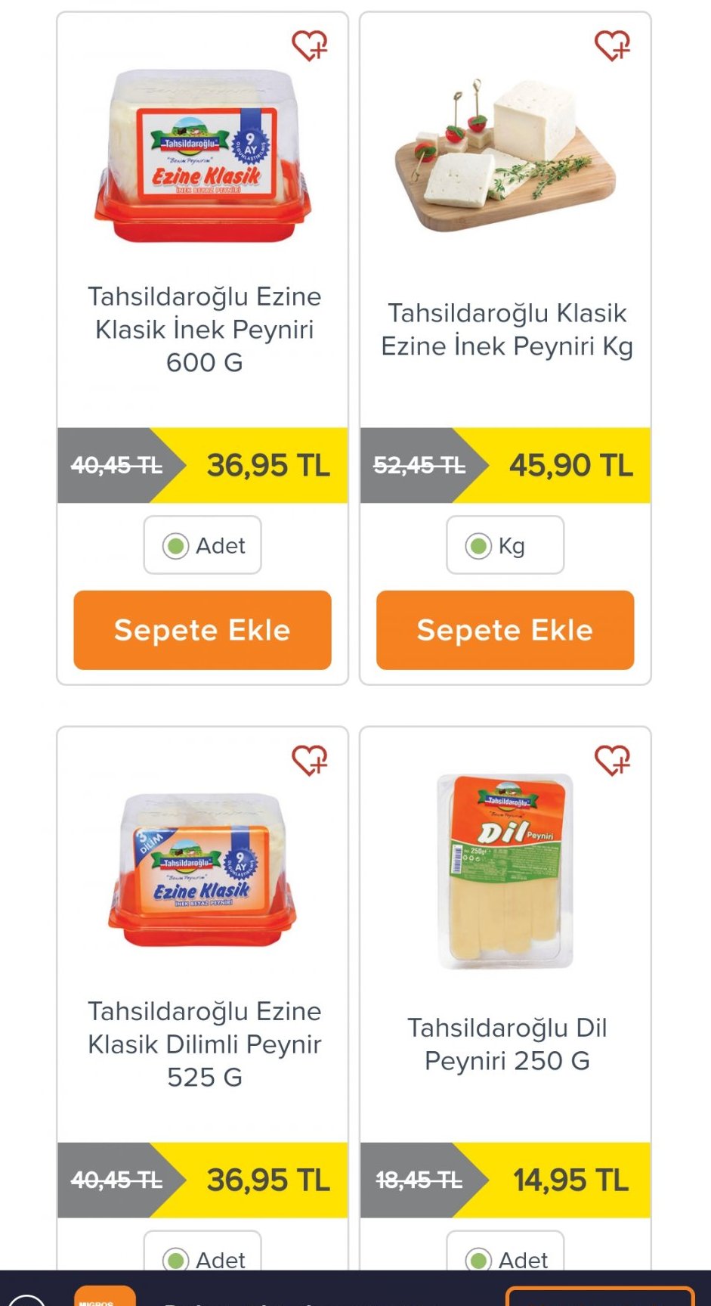Open Ezine Klasik 600 G product image
Screen dimensions: 711x1306
click(202, 157)
